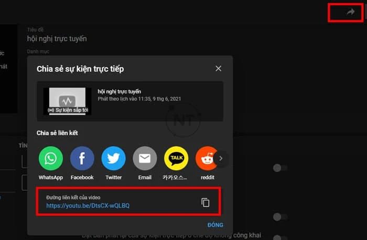Share the link via Facebook icon
Screen dimensions: 367x240
(82, 158)
